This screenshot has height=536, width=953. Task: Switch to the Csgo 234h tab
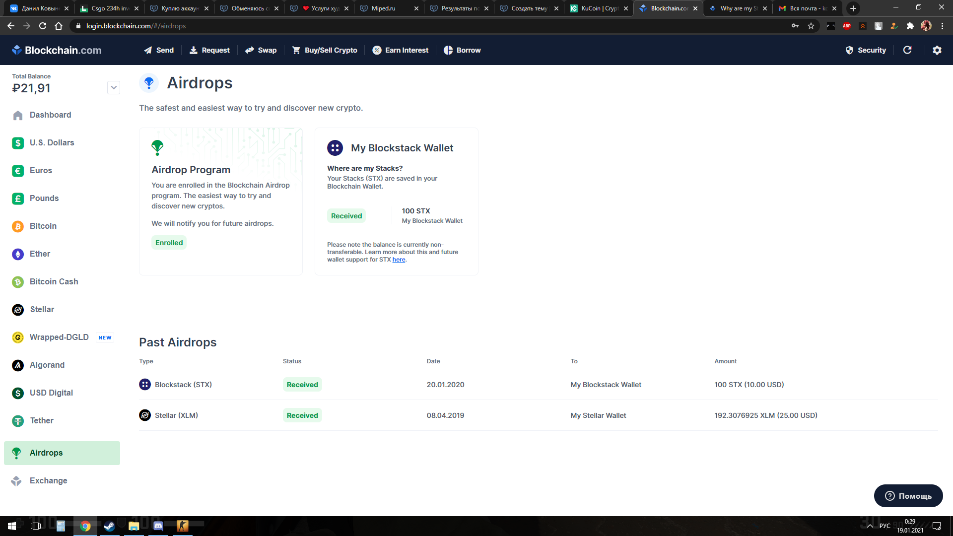[109, 8]
